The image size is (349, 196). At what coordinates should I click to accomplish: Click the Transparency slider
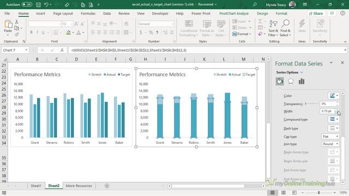point(312,103)
